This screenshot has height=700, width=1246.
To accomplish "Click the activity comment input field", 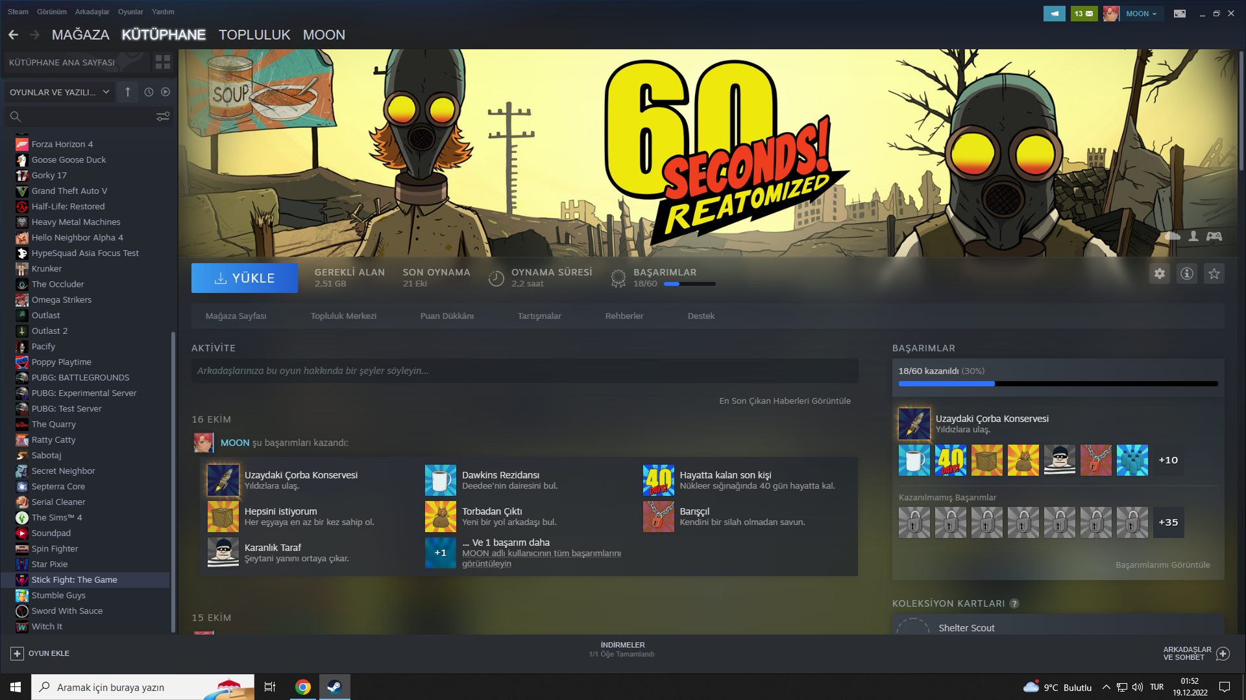I will (x=524, y=371).
